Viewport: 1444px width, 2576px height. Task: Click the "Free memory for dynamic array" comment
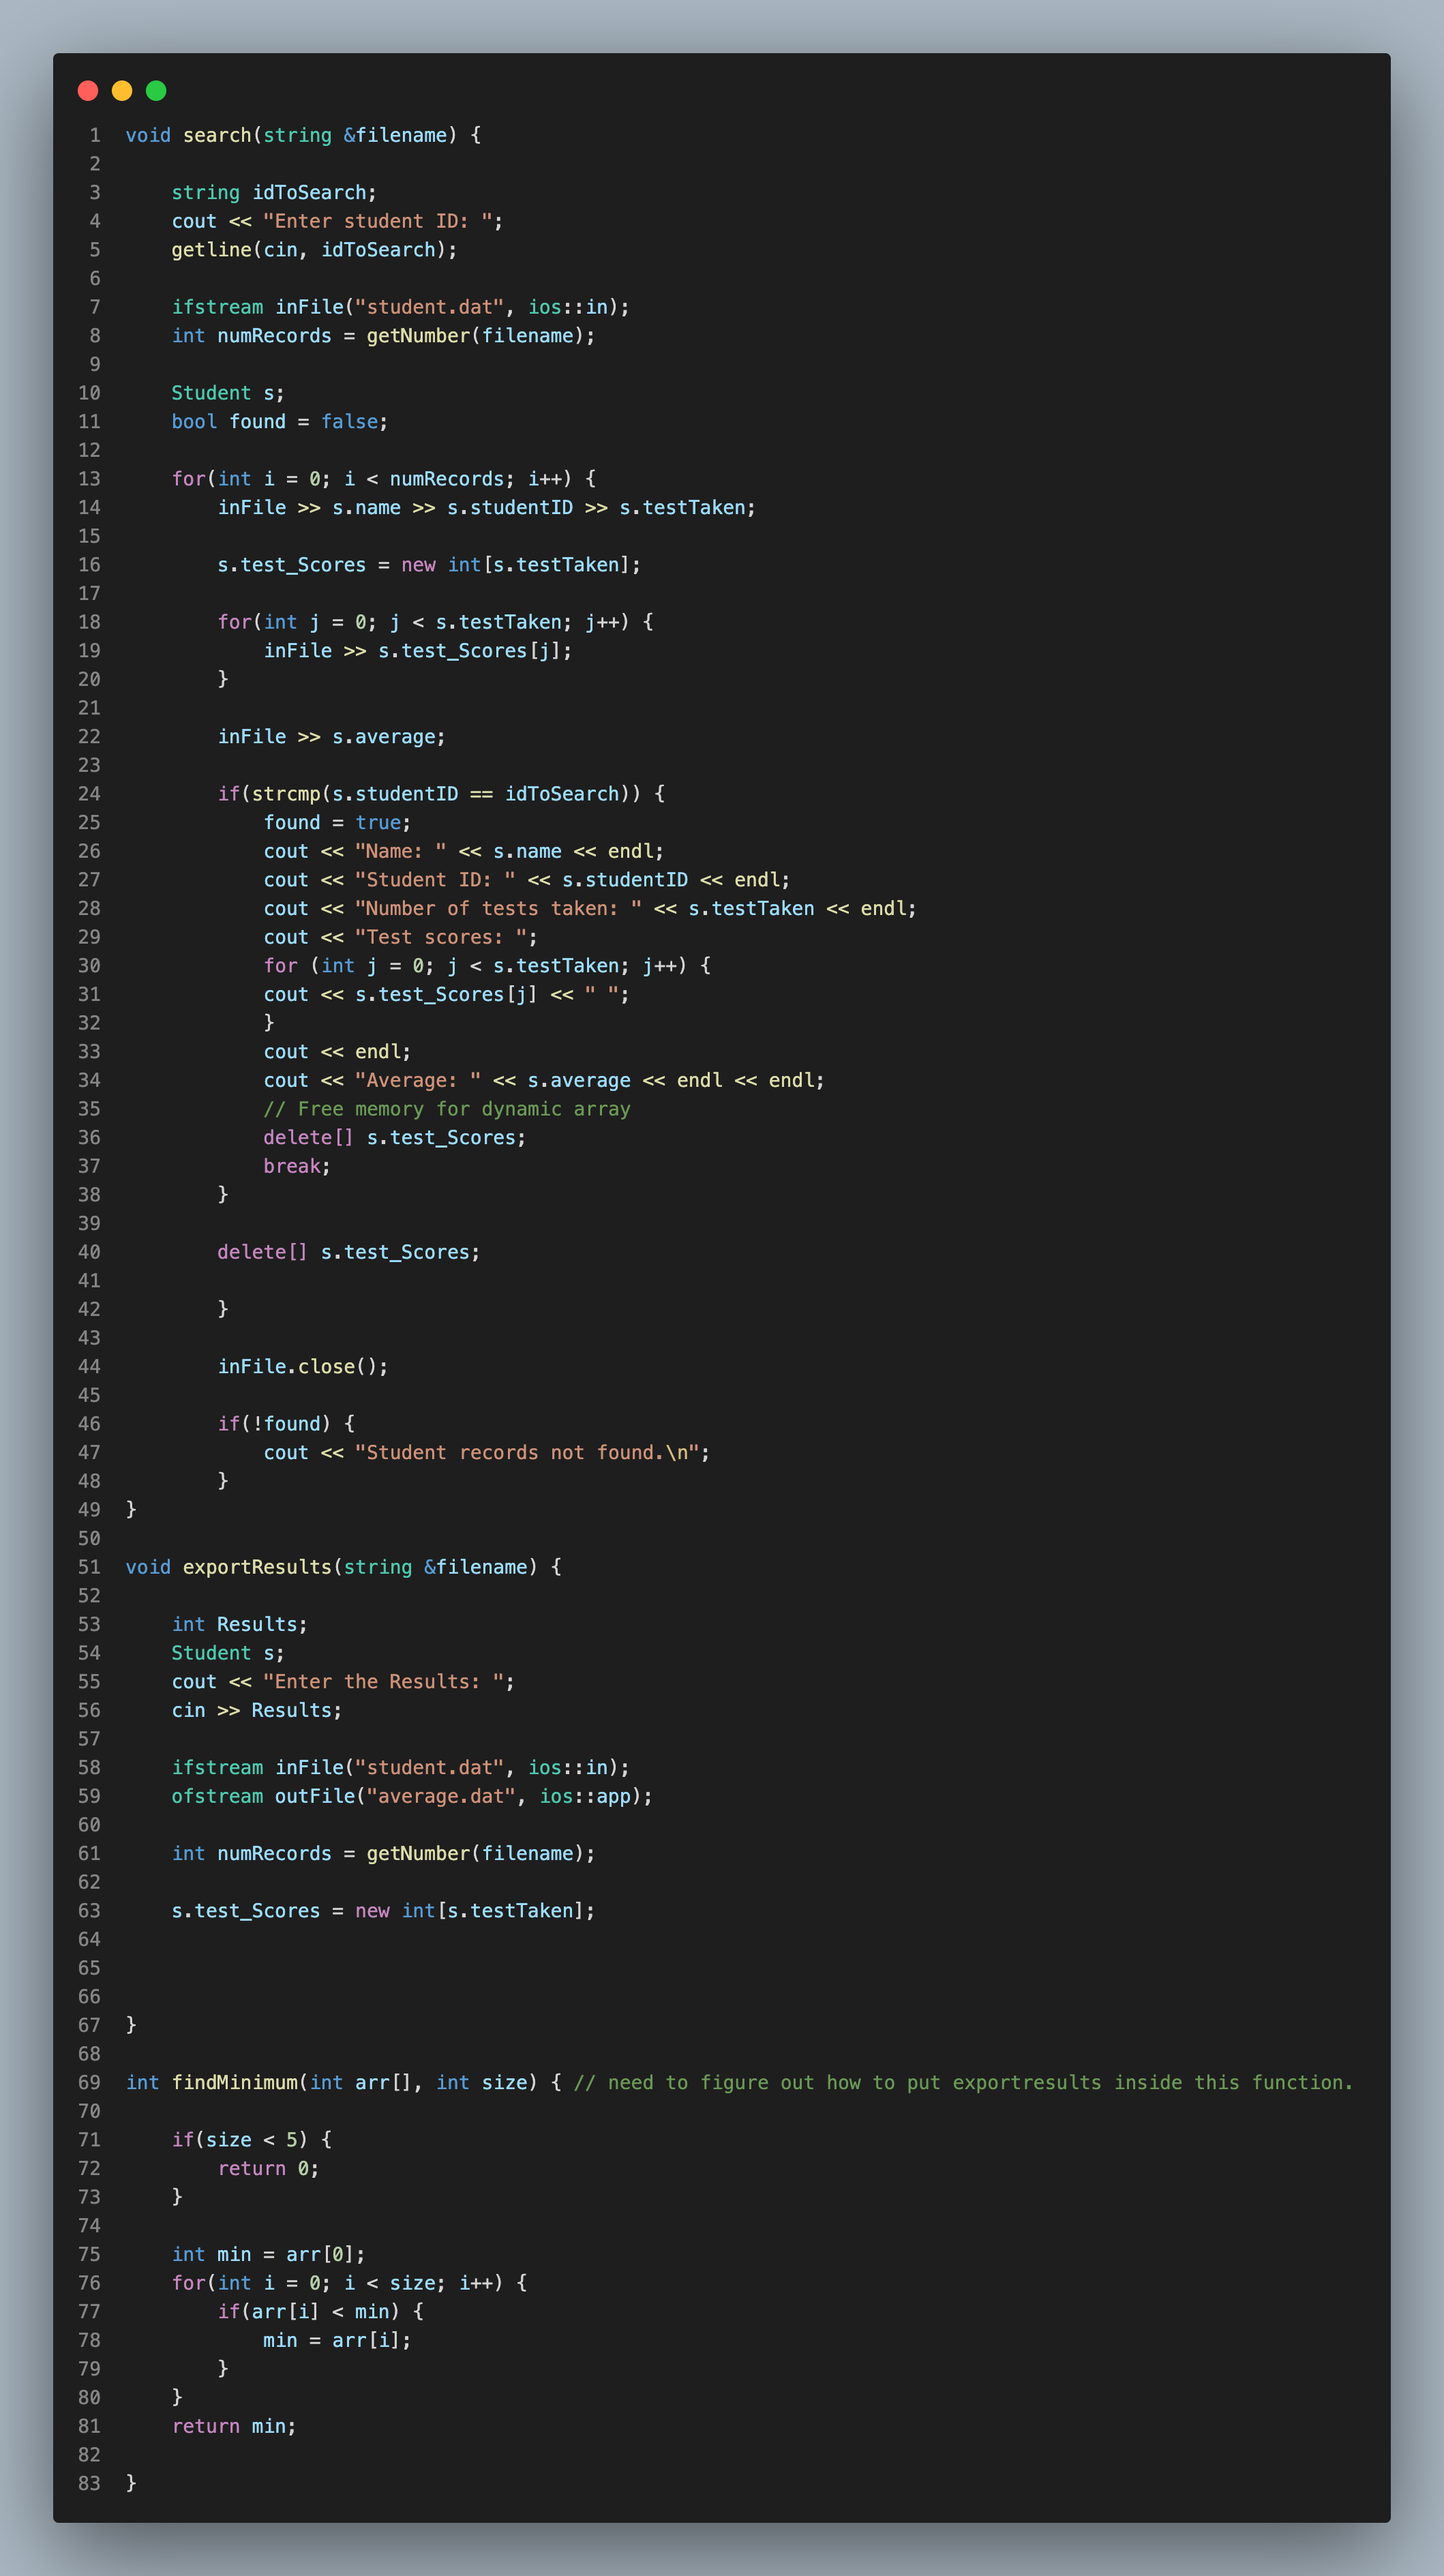point(447,1109)
